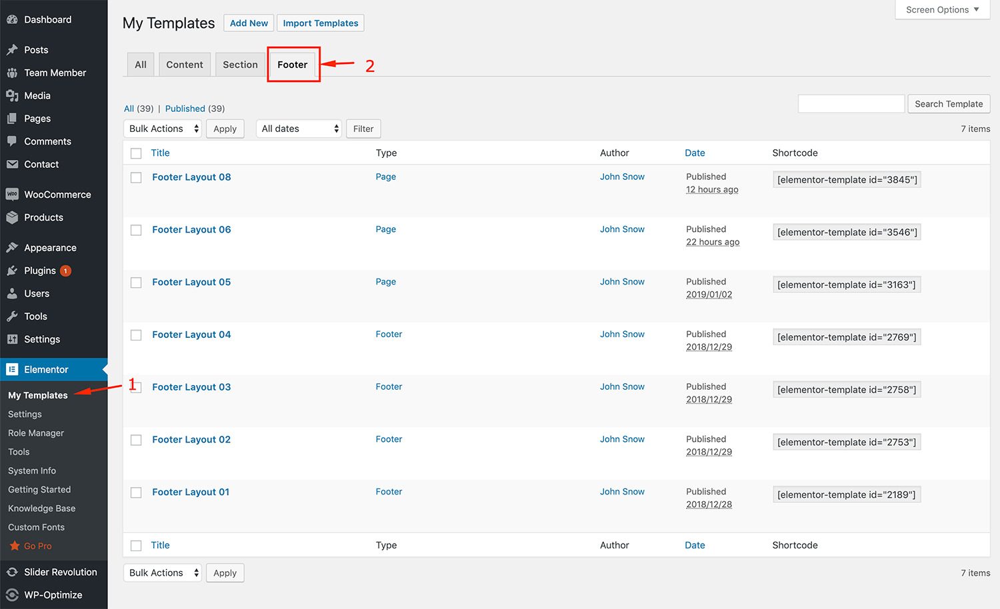Click the Comments speech bubble icon
Screen dimensions: 1000x609
point(12,141)
